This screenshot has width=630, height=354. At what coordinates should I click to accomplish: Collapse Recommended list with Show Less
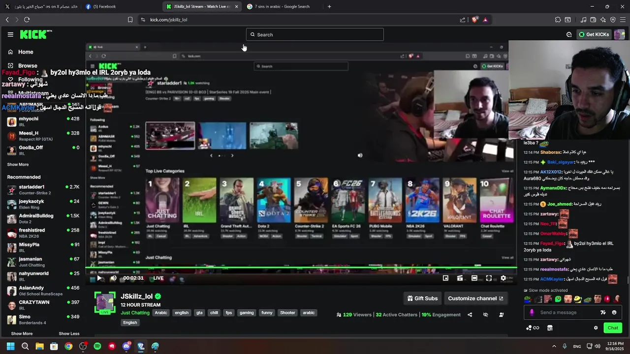point(69,333)
